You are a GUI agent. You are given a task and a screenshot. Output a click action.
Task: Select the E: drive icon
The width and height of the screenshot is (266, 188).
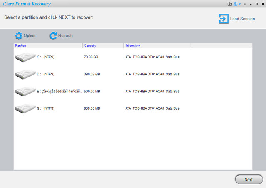coord(25,91)
